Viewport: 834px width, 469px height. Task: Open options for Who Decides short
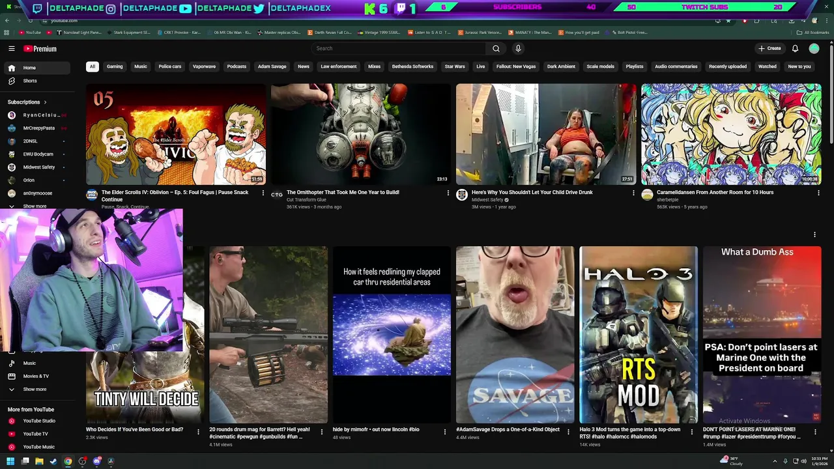199,432
